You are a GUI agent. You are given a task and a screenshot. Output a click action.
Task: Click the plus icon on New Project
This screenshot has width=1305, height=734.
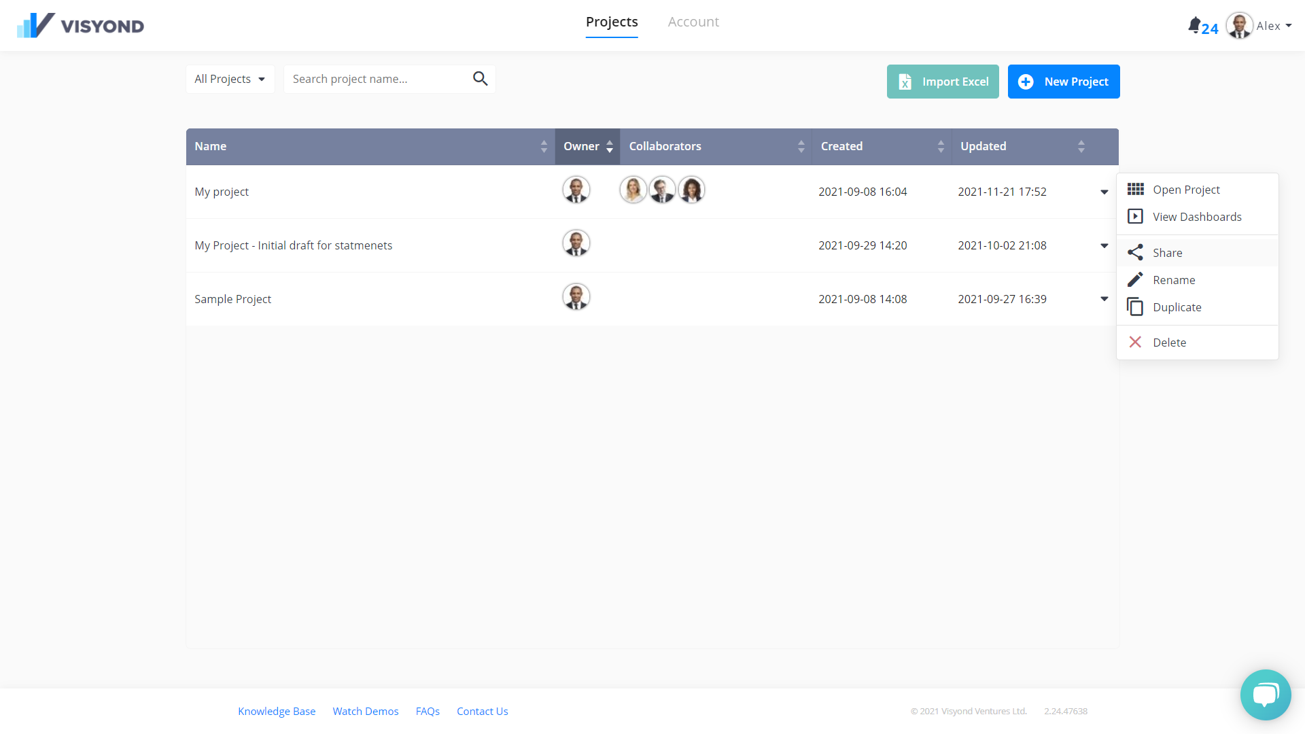pos(1026,82)
